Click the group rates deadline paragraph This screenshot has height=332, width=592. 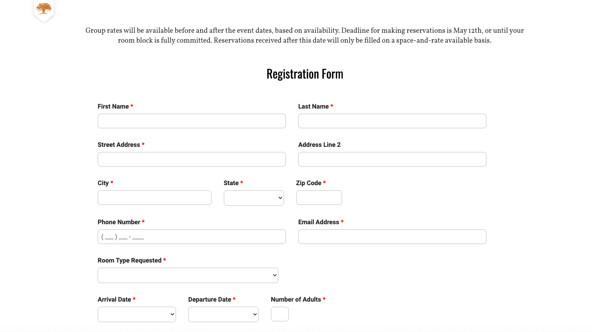coord(305,36)
